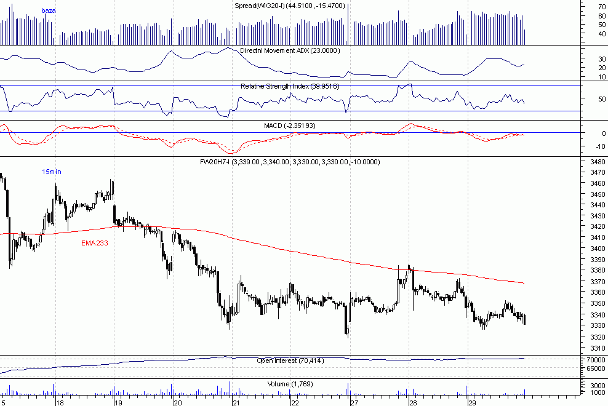608x406 pixels.
Task: Click the blue 'baza' label
Action: 48,11
